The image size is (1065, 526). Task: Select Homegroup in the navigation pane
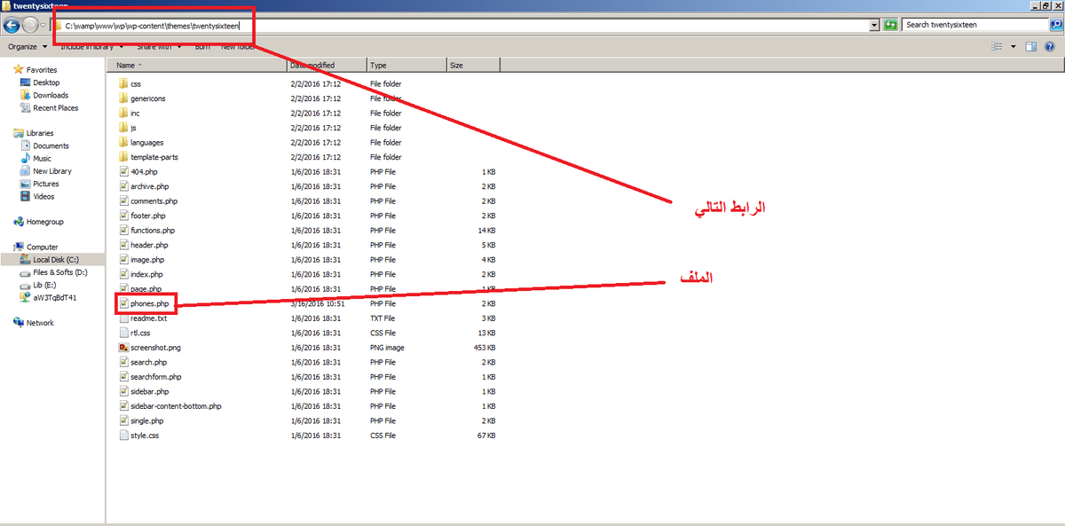click(44, 222)
